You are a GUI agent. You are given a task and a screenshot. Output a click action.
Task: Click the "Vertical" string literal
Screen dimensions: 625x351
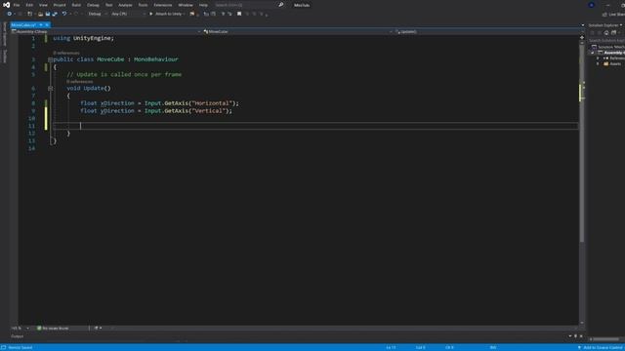208,111
